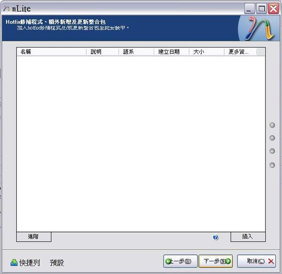Screen dimensions: 282x274
Task: Sort by 名稱 column header
Action: point(51,52)
